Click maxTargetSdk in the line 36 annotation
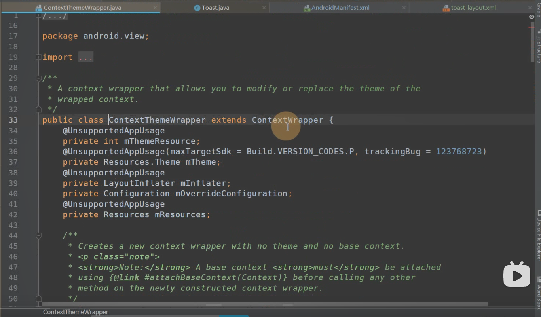Viewport: 541px width, 317px height. point(201,152)
